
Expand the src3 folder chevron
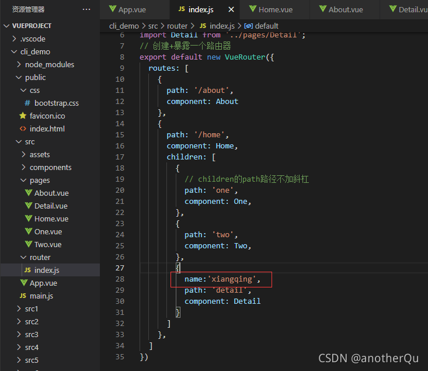point(19,334)
